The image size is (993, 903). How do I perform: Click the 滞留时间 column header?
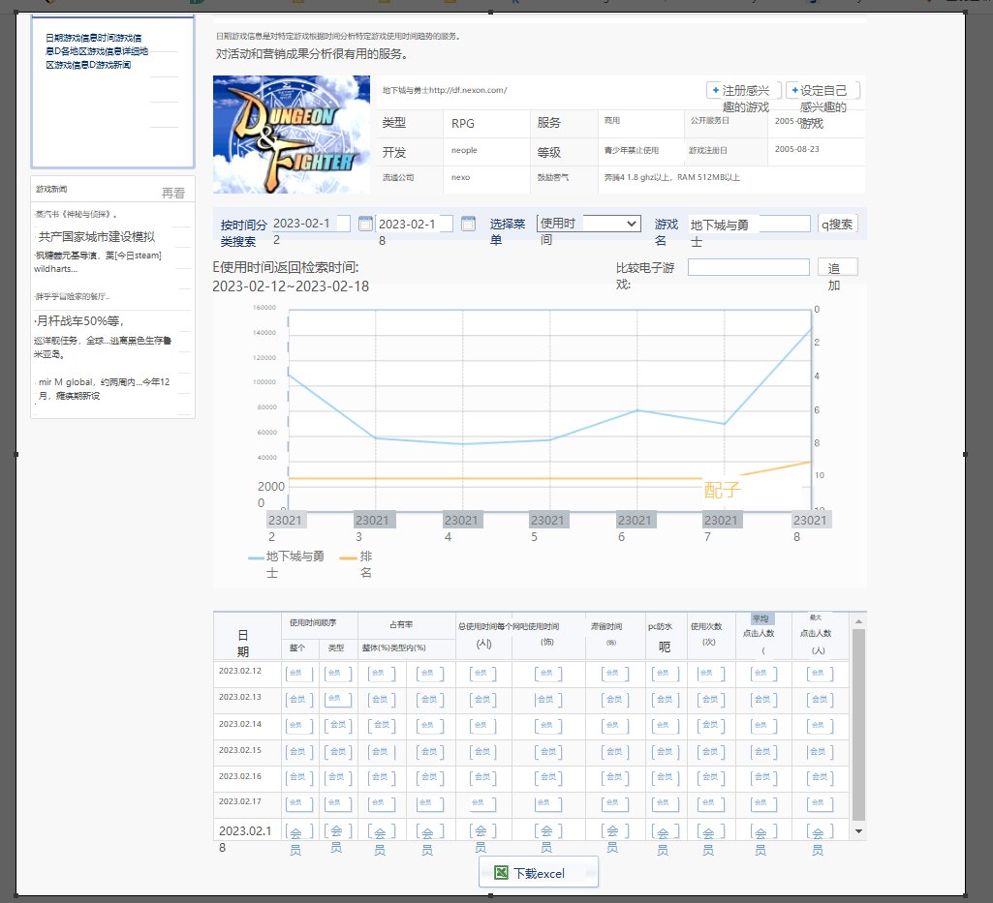coord(606,626)
